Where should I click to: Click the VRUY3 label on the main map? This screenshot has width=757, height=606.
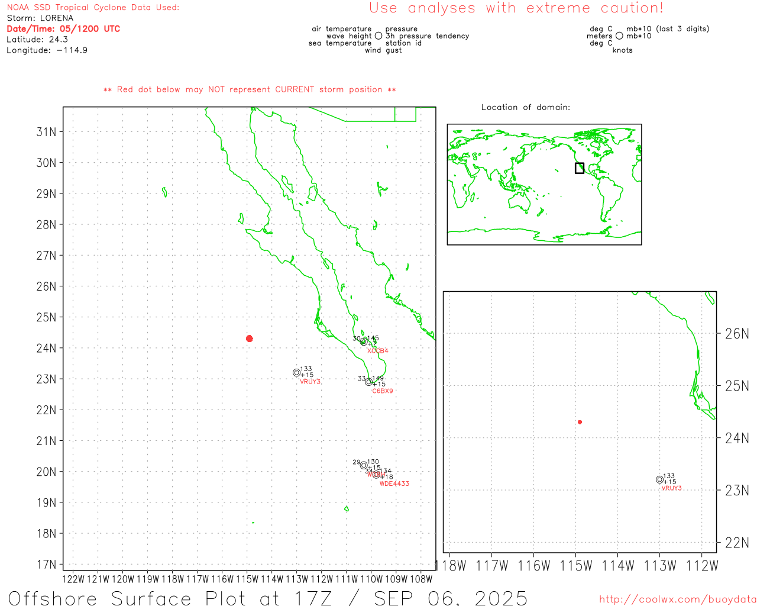pos(310,382)
